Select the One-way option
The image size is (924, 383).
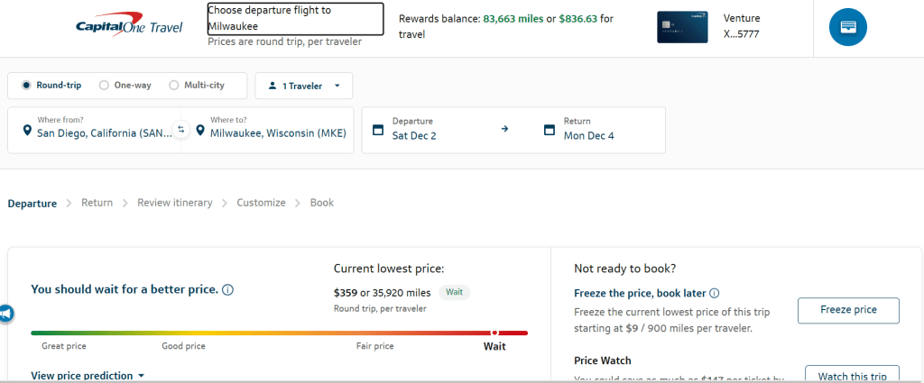(x=125, y=86)
